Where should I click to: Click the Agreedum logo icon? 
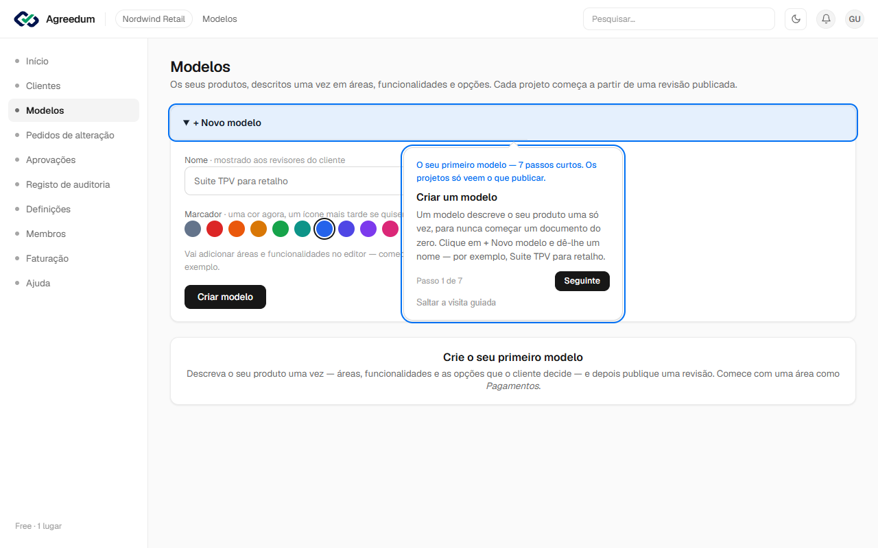(x=27, y=19)
